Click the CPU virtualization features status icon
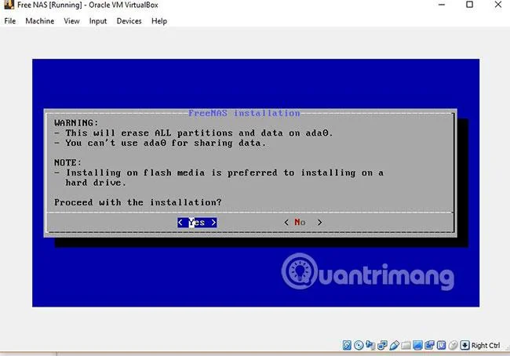This screenshot has height=356, width=510. pos(441,345)
